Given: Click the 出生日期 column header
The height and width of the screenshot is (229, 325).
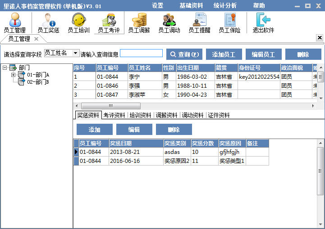Looking at the screenshot, I should tap(196, 67).
